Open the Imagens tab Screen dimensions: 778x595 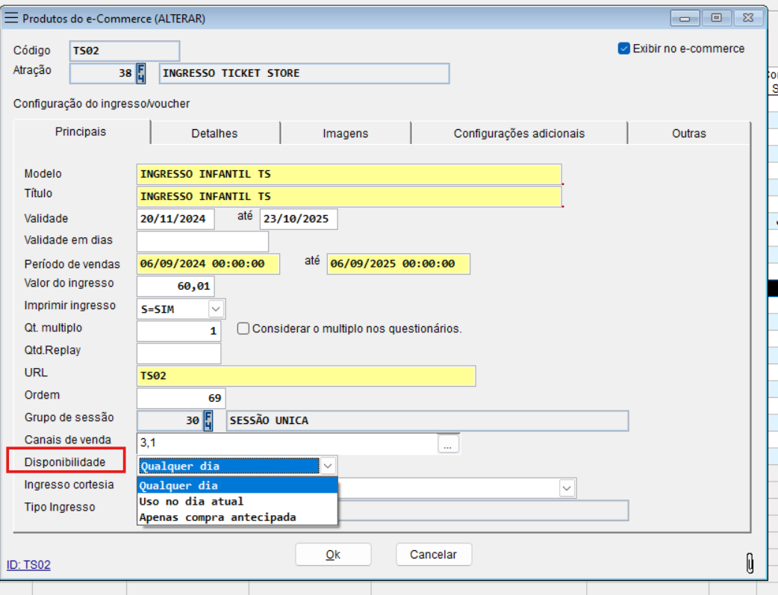coord(345,134)
